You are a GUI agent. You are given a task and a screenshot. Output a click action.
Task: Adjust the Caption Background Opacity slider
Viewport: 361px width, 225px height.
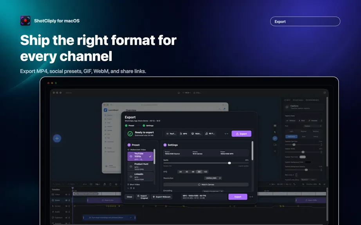pos(306,170)
